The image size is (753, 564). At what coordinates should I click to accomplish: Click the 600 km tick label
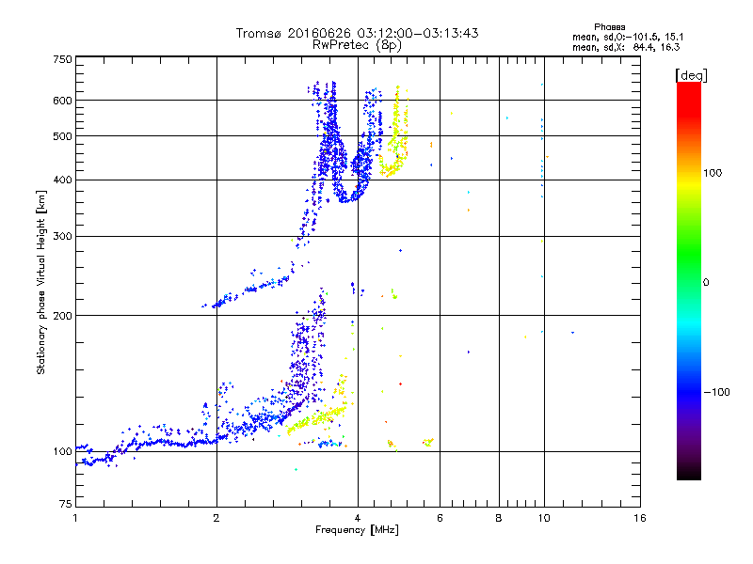click(62, 101)
